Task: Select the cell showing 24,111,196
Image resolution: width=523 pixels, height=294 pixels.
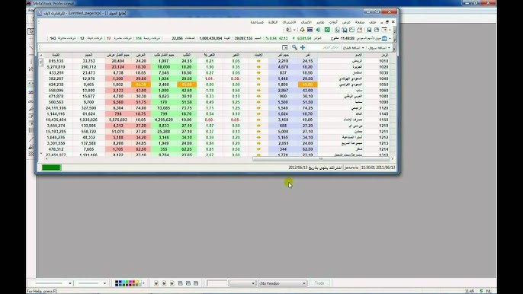Action: (x=56, y=108)
